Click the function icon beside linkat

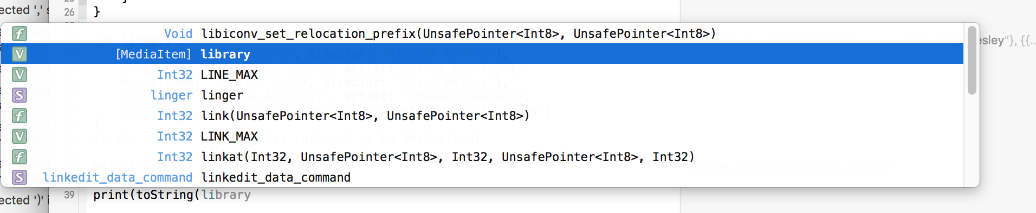(x=20, y=157)
